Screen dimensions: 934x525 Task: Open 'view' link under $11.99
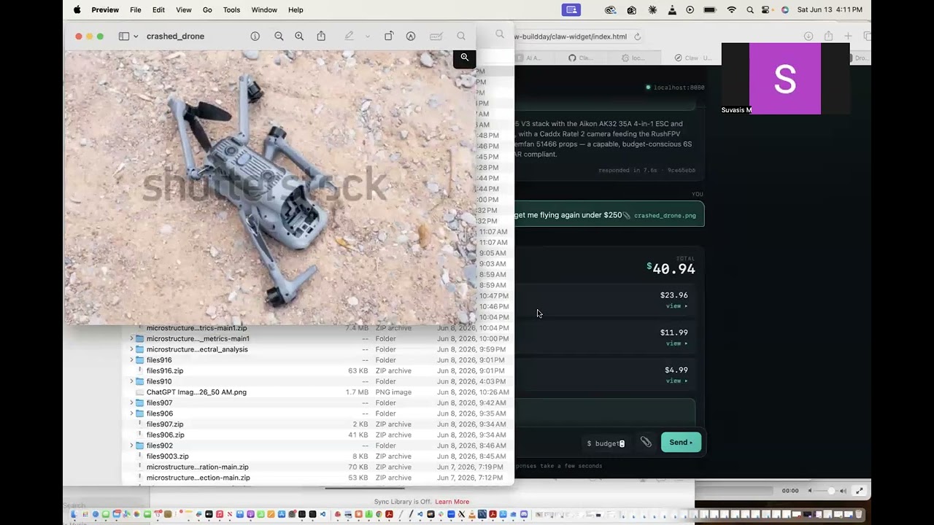coord(676,343)
